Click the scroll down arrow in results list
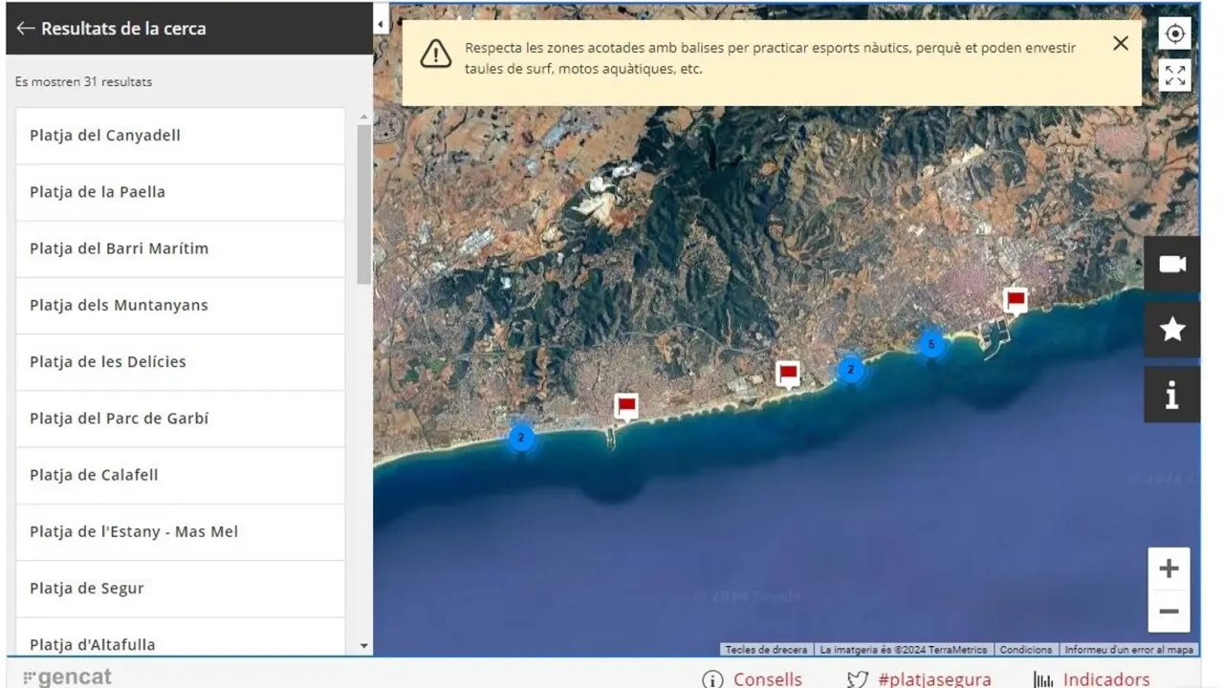The height and width of the screenshot is (688, 1224). (x=363, y=646)
